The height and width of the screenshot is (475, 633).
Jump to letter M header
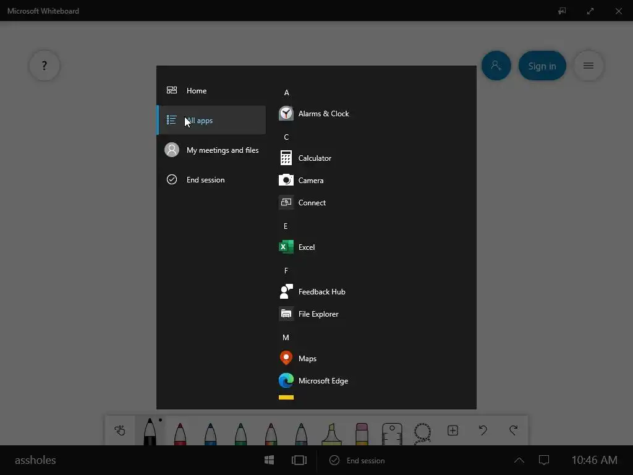coord(286,337)
